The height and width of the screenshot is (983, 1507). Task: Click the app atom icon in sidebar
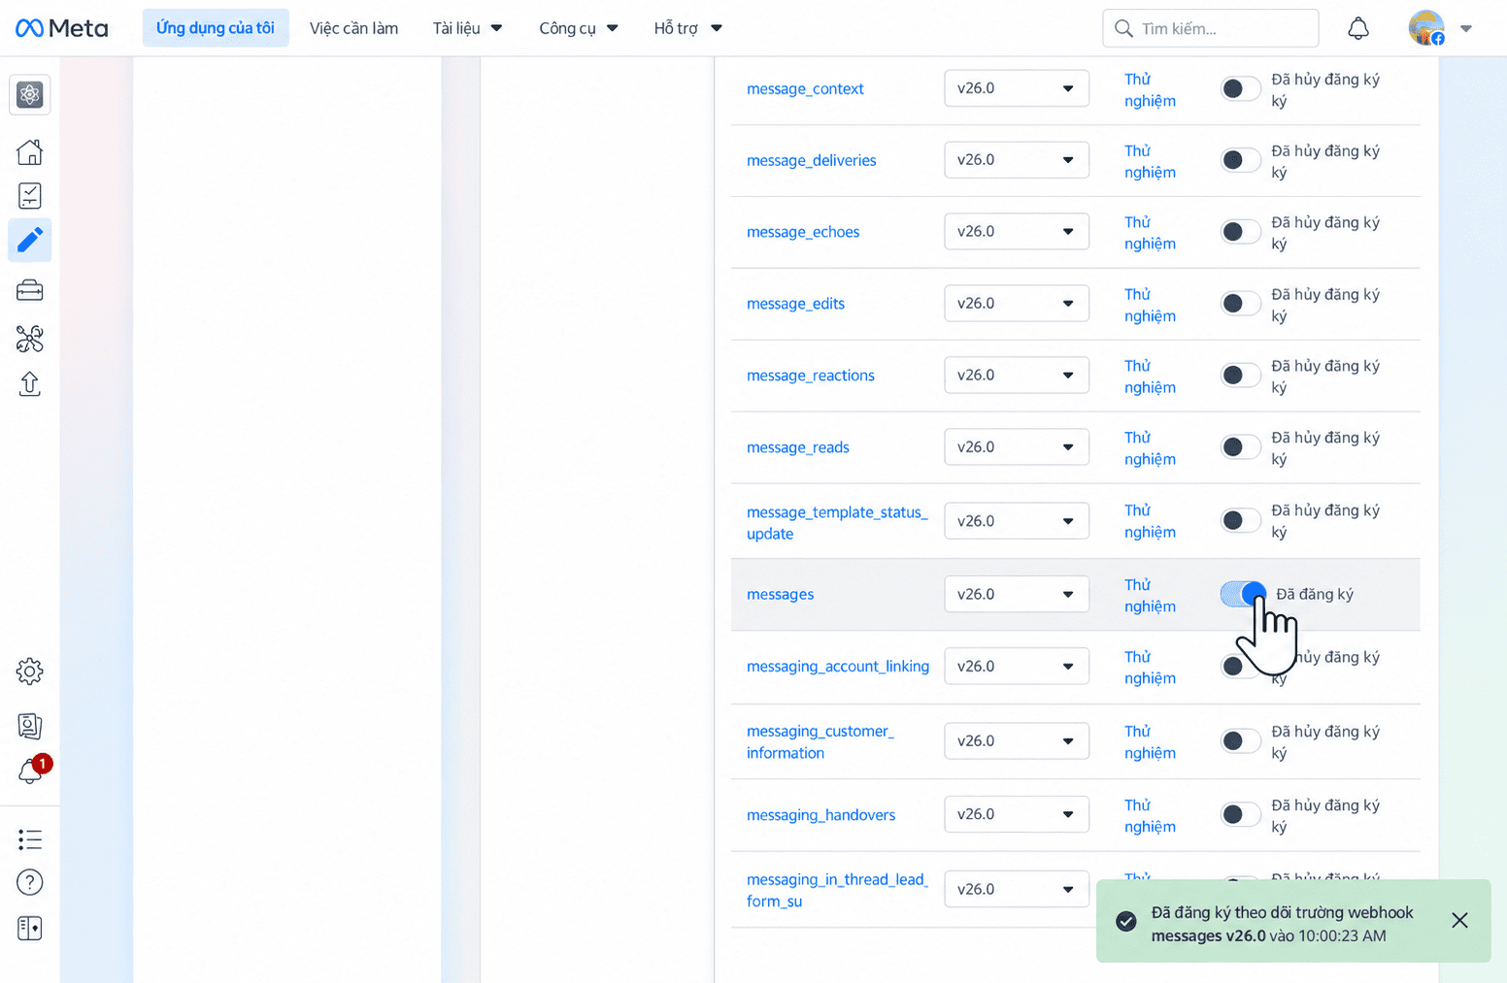point(30,94)
